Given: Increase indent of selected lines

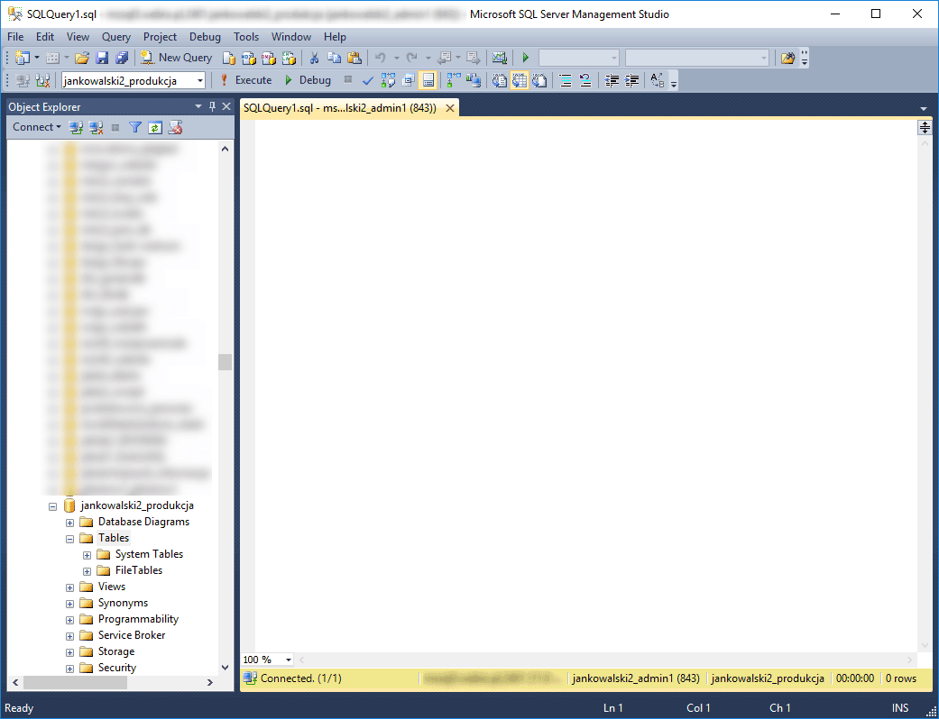Looking at the screenshot, I should [631, 80].
